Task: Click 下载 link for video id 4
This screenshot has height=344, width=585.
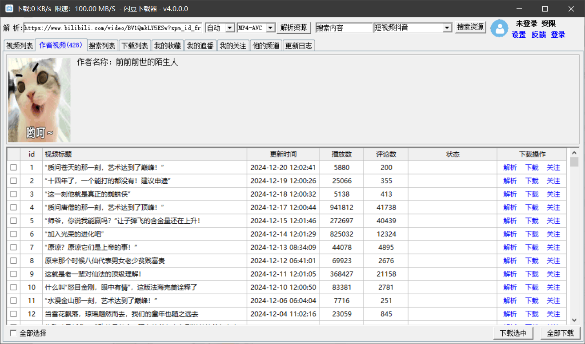Action: pos(532,208)
